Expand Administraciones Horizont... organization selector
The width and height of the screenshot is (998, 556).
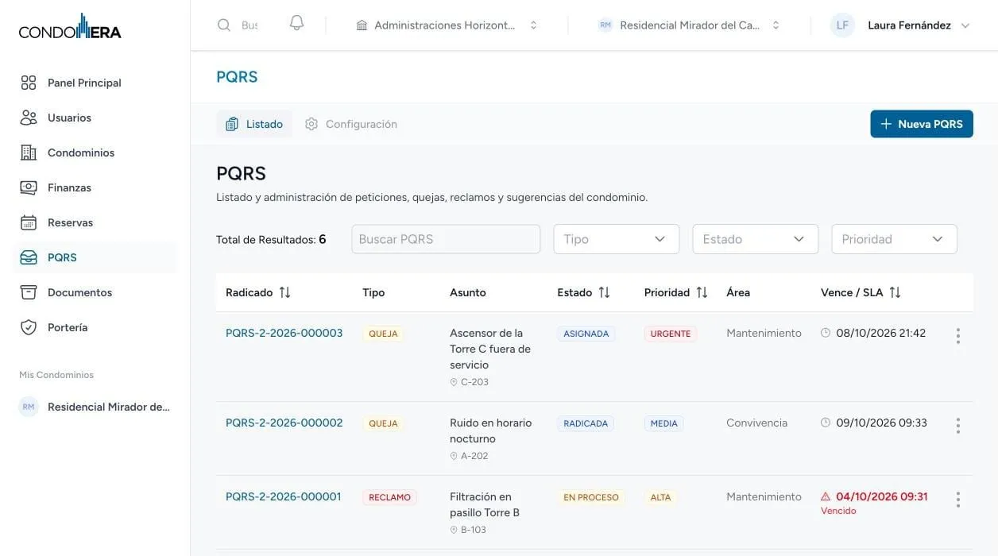click(x=447, y=25)
